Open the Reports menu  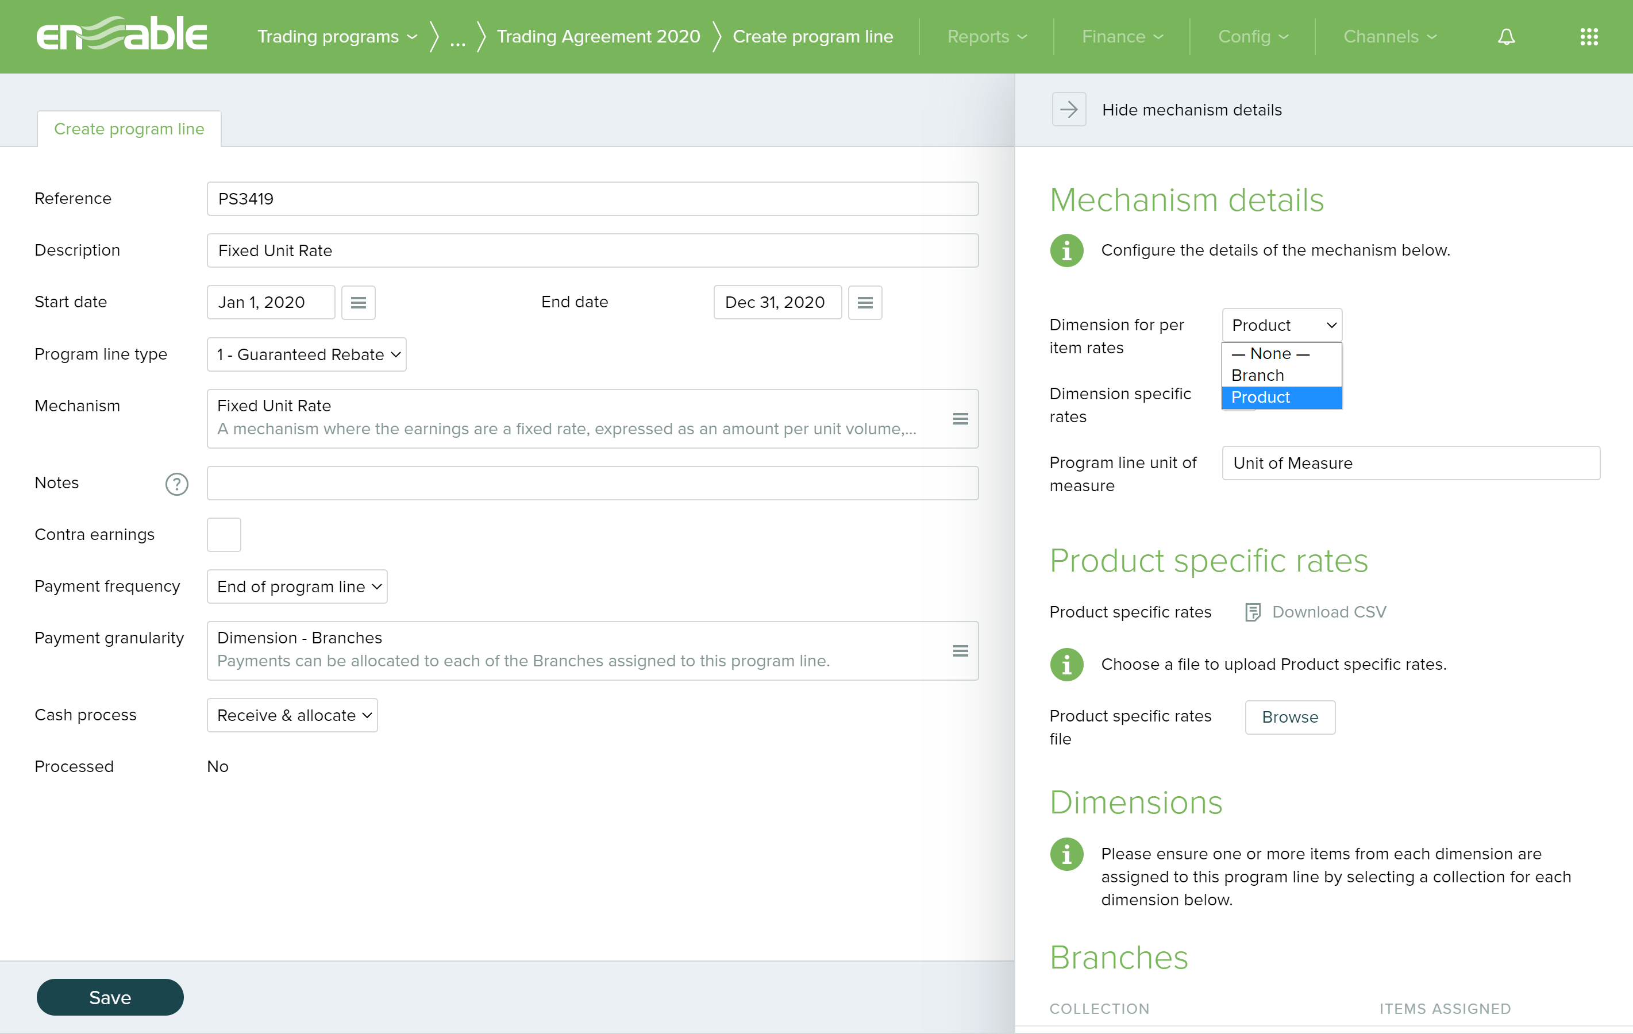(x=987, y=37)
